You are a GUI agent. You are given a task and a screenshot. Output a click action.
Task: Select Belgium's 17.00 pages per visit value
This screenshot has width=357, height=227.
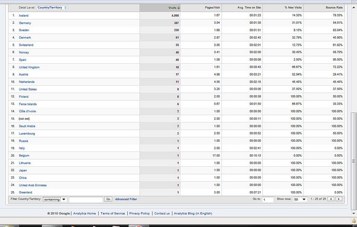pyautogui.click(x=216, y=156)
